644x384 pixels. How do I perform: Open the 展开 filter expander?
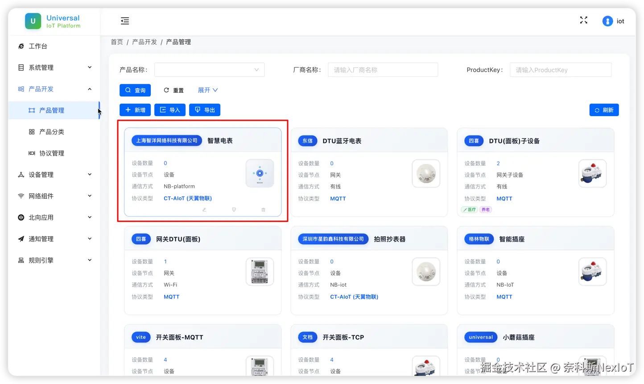207,90
